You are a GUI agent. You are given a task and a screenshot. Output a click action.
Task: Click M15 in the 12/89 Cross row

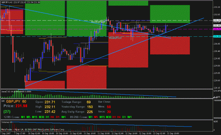click(35, 117)
